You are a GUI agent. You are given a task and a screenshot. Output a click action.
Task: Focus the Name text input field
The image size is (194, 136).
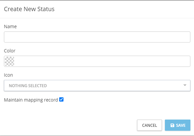pyautogui.click(x=97, y=37)
